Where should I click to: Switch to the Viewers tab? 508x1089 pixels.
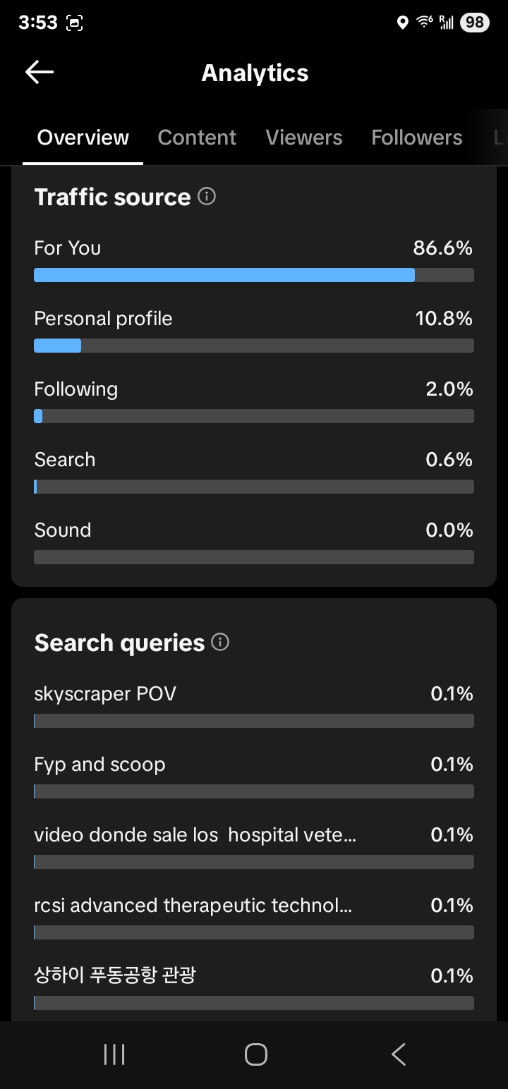click(304, 138)
